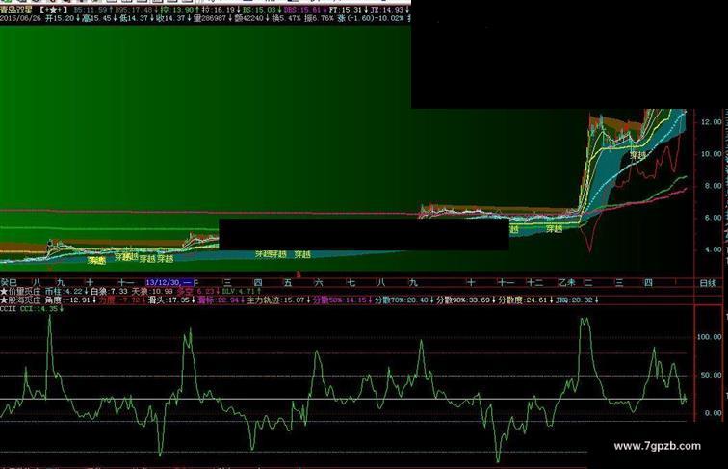Click the 滑头:17.35 value
Viewport: 728px width, 469px height.
tap(171, 300)
